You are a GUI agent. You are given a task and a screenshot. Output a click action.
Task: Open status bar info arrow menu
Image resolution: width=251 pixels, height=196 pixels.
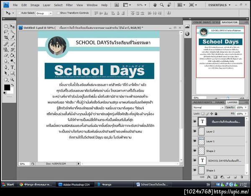(x=79, y=163)
